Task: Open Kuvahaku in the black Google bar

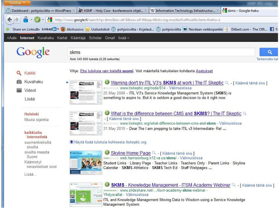Action: click(x=46, y=38)
